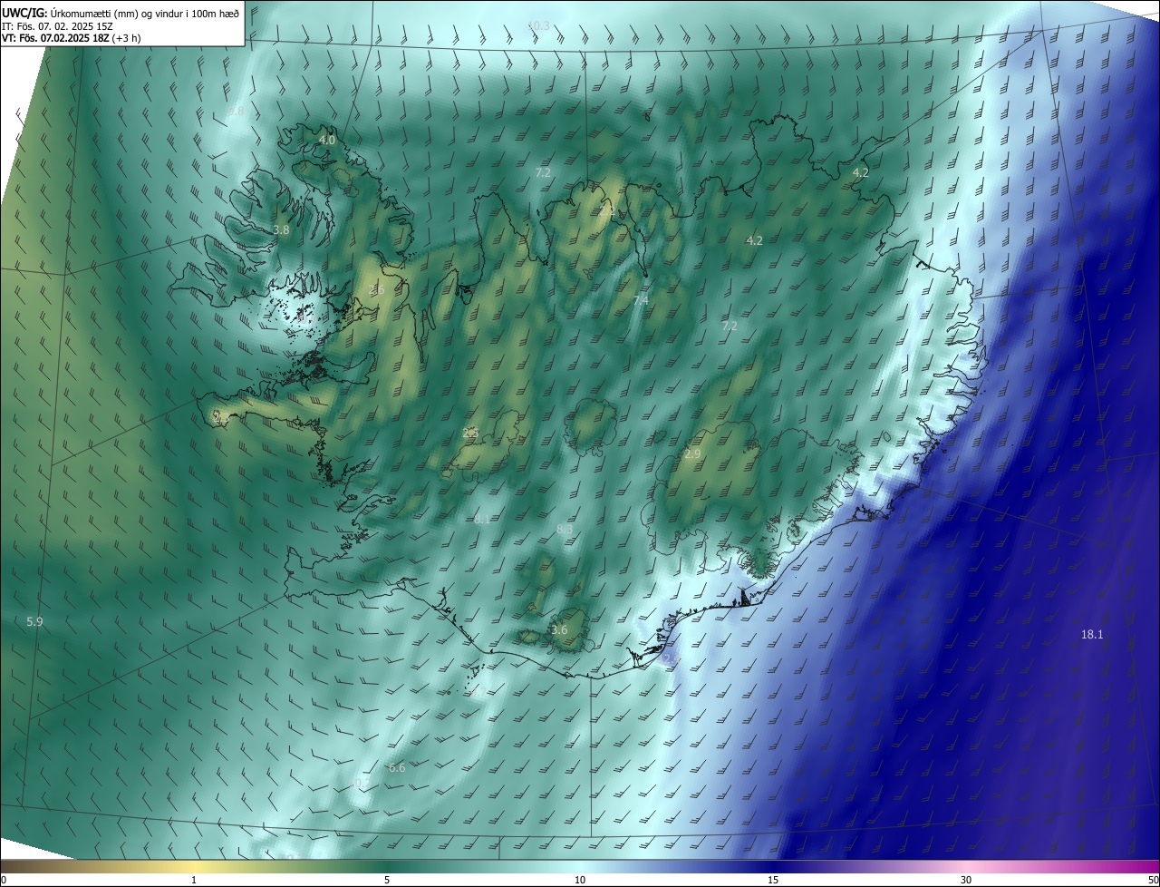1160x887 pixels.
Task: Click the valid time line 'VT: Fös. 07.02.2025 18Z (+3 h)'
Action: [x=71, y=38]
